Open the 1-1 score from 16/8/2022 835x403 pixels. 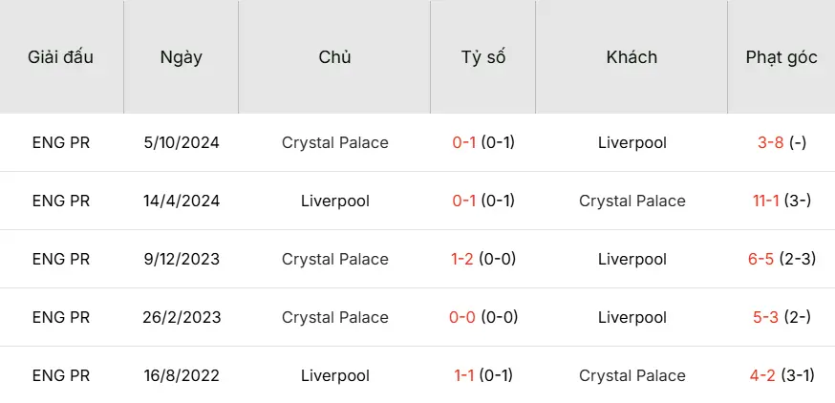coord(464,376)
